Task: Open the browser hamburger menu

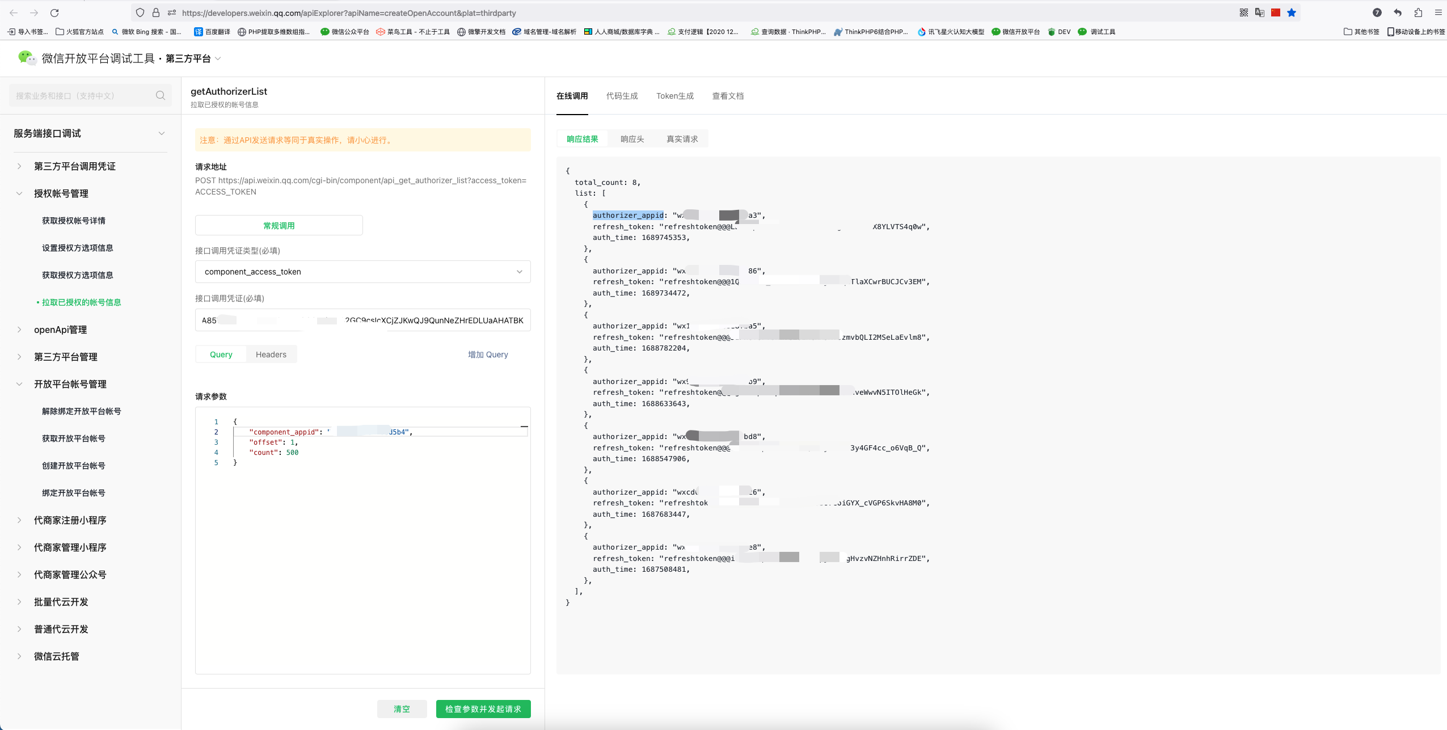Action: 1438,12
